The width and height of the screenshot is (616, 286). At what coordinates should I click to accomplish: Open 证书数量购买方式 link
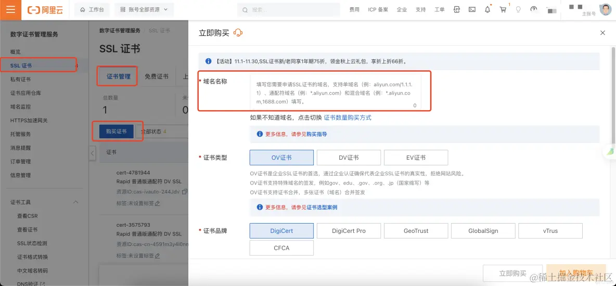pos(348,118)
